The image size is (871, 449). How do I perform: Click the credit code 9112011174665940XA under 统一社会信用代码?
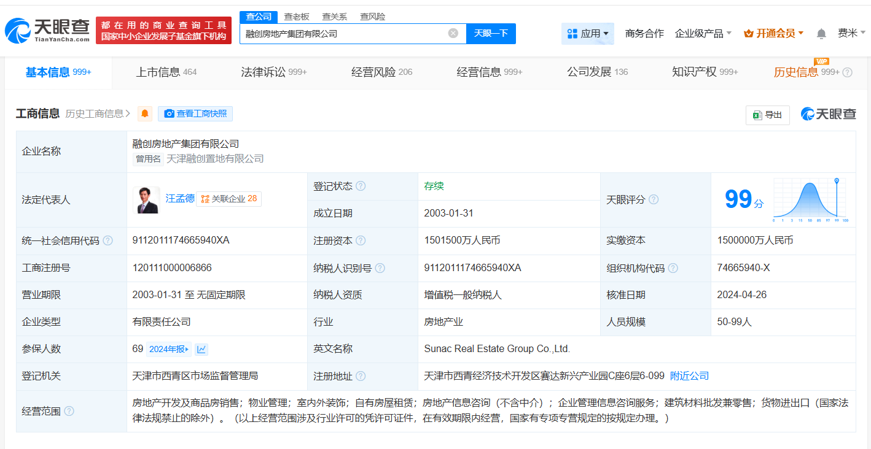181,240
